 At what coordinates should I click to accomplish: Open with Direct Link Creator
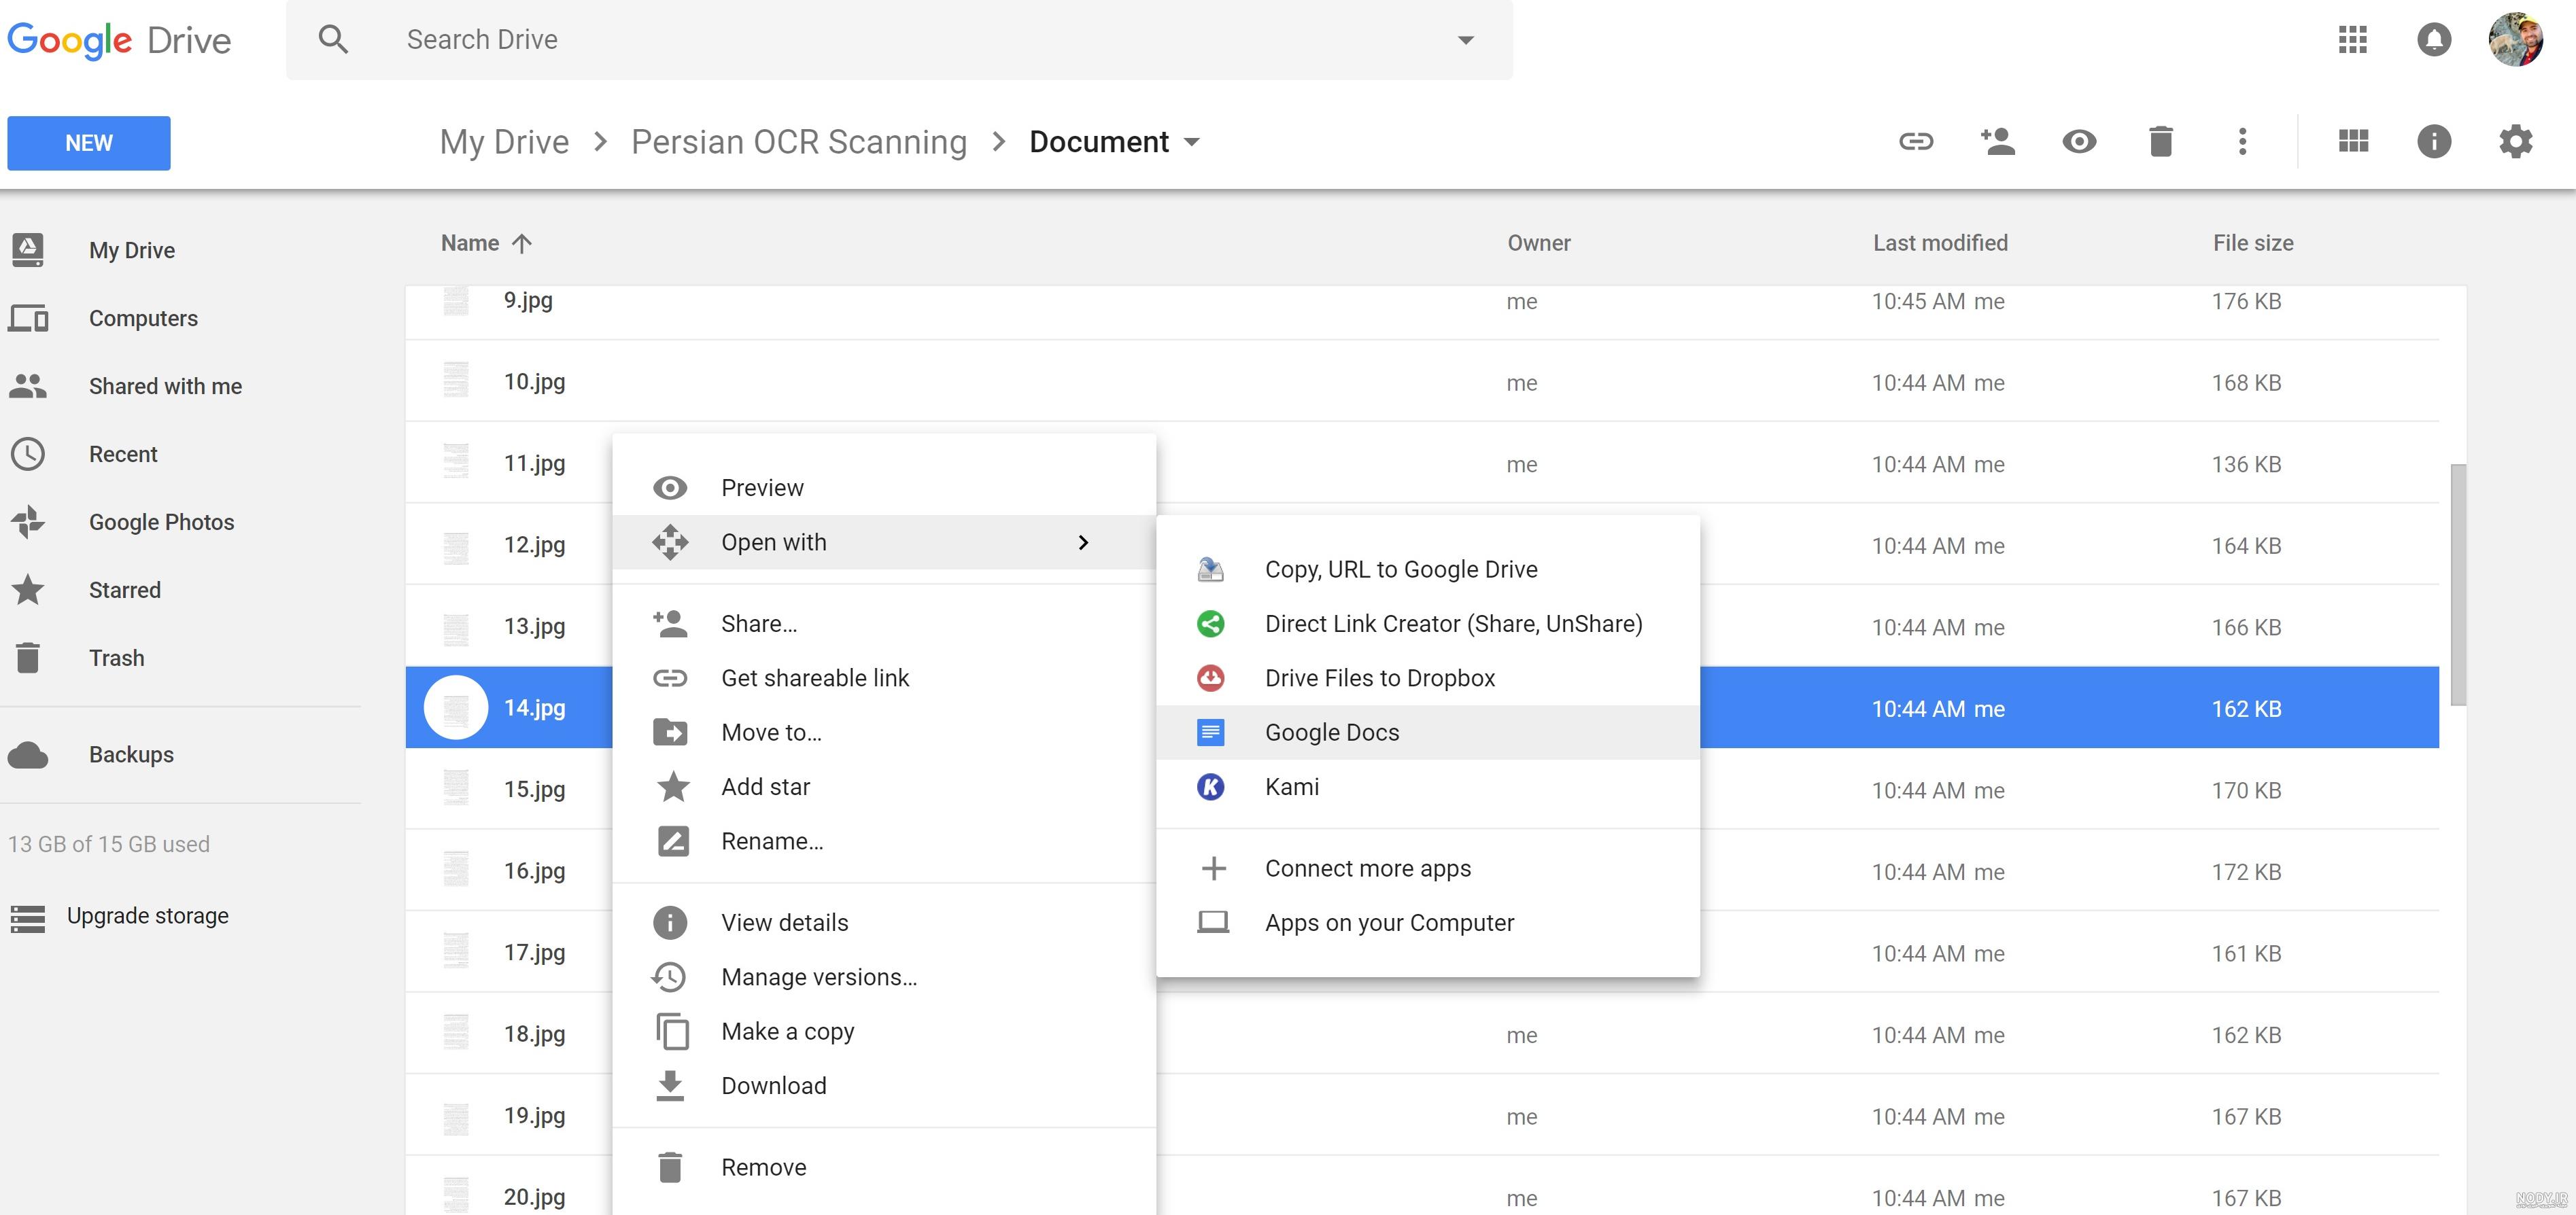pyautogui.click(x=1428, y=624)
